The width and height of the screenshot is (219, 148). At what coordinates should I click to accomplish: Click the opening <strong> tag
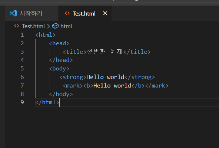click(x=73, y=77)
